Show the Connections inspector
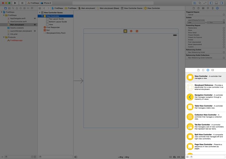The image size is (226, 159). [217, 8]
